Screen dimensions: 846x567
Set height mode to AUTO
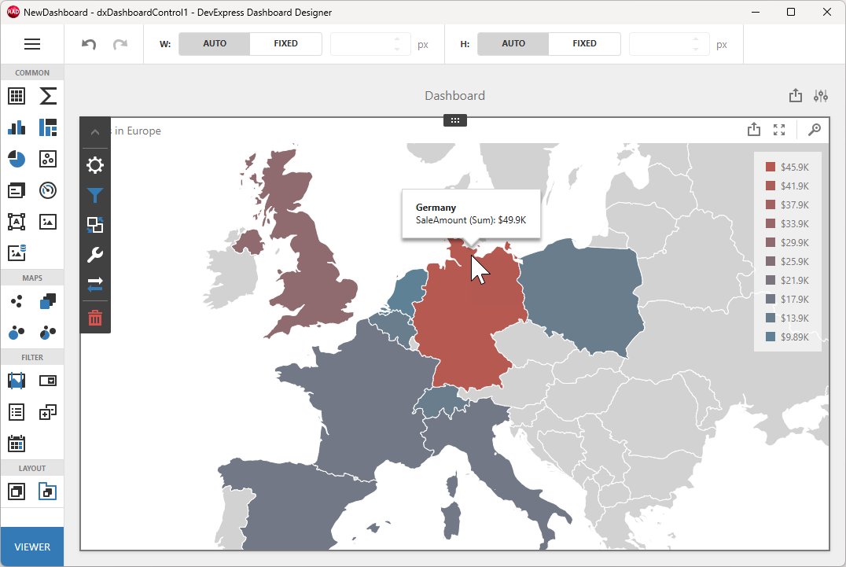[x=513, y=44]
